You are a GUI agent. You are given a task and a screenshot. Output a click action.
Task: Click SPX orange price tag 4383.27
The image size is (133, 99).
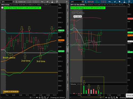point(61,40)
